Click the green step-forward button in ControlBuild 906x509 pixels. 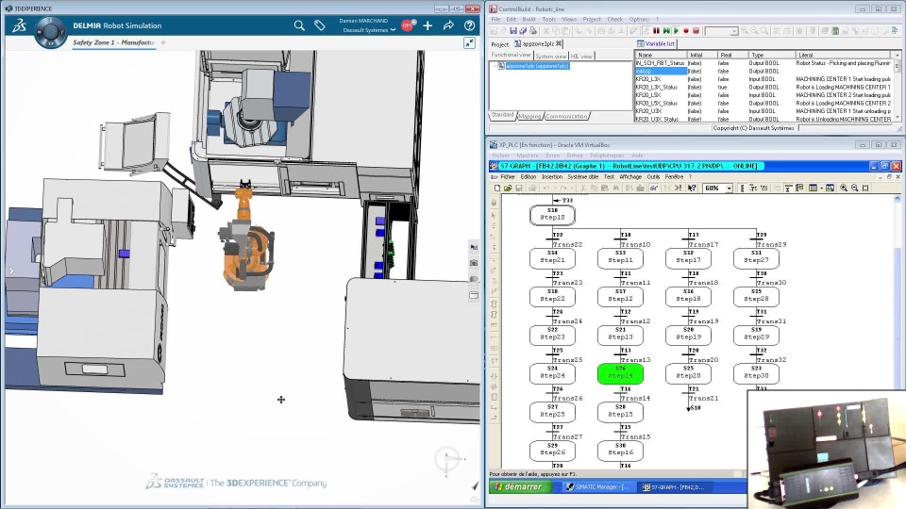click(x=666, y=30)
